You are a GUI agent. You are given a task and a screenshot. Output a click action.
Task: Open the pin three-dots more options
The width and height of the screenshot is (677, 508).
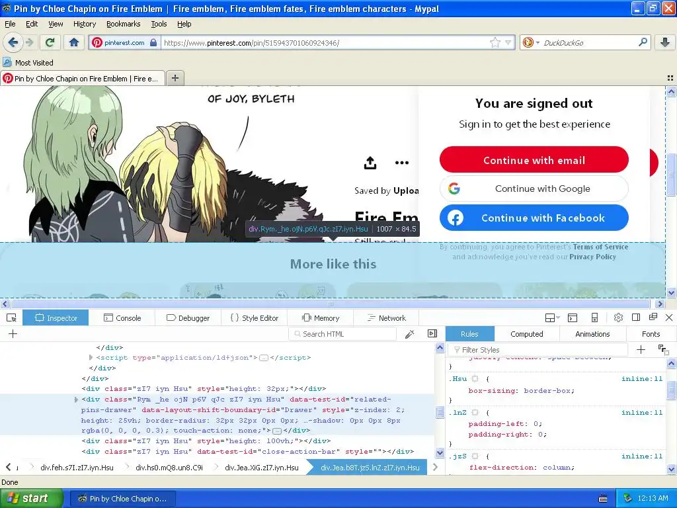[401, 163]
